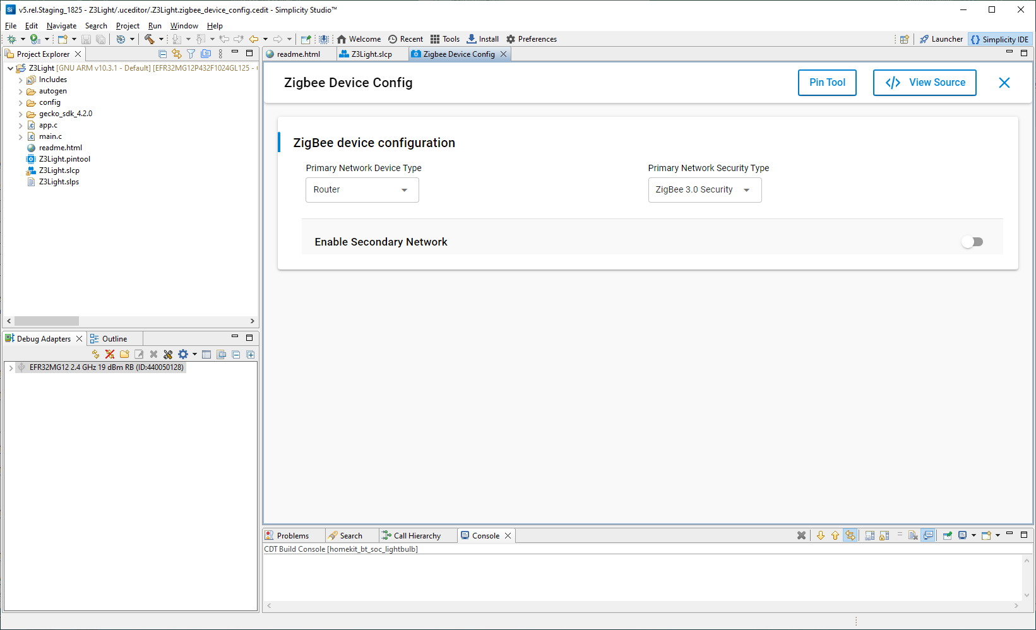
Task: Click the Install download icon
Action: click(482, 39)
